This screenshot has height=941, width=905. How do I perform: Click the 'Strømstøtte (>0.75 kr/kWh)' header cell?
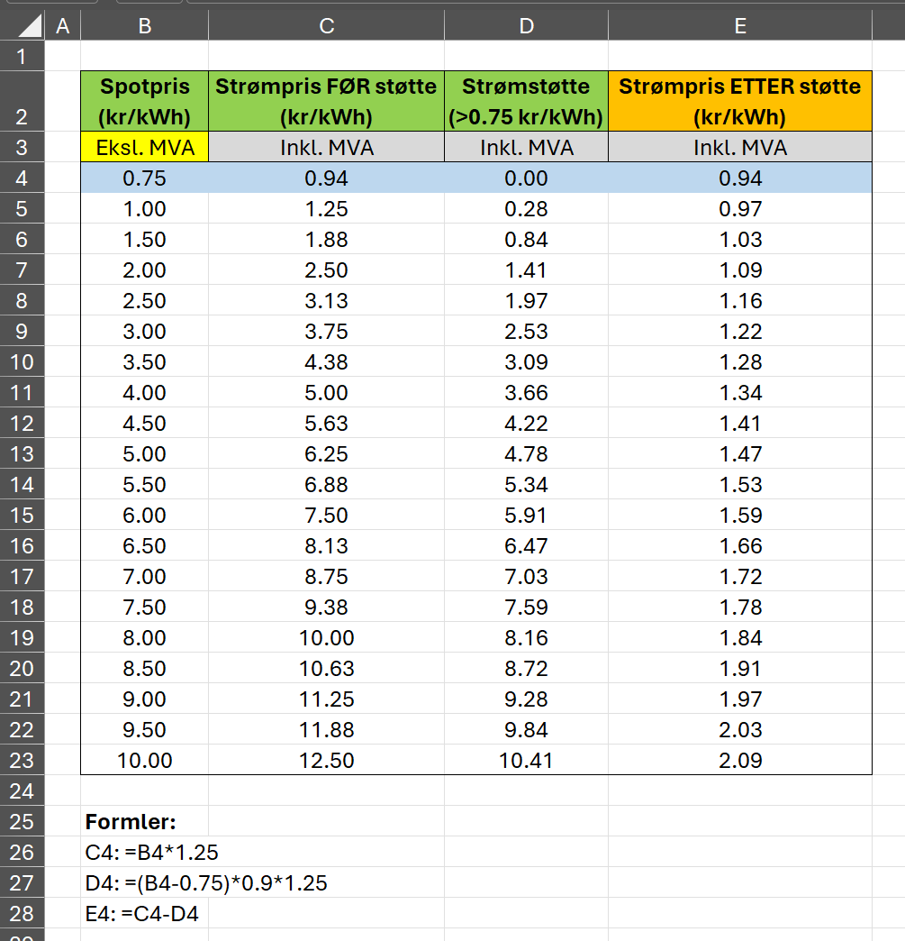click(x=526, y=102)
